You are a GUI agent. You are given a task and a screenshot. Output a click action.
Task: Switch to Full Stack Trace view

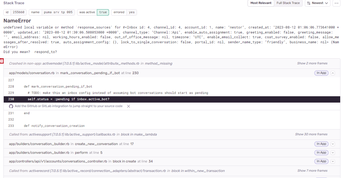coord(288,3)
